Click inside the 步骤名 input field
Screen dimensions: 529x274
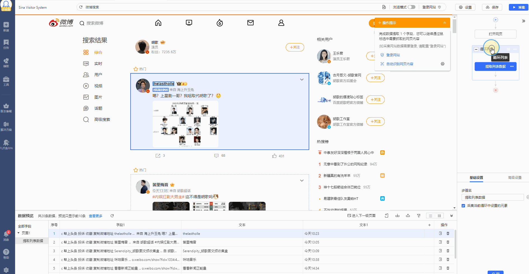click(x=492, y=197)
